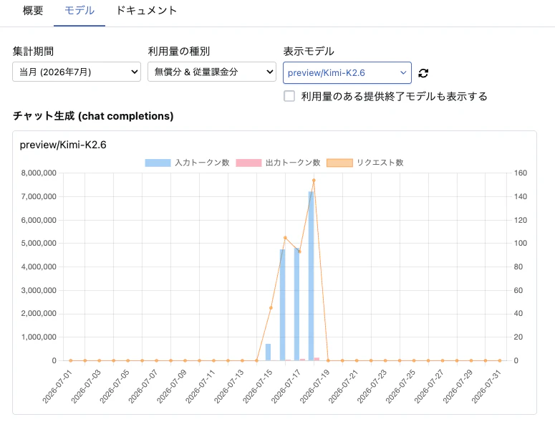Image resolution: width=555 pixels, height=427 pixels.
Task: Click the 160 right axis value
Action: 521,173
